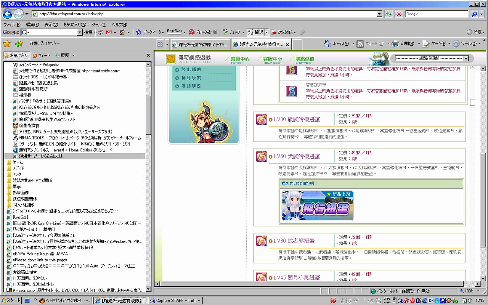Expand the ゲーム favorites folder

[18, 162]
